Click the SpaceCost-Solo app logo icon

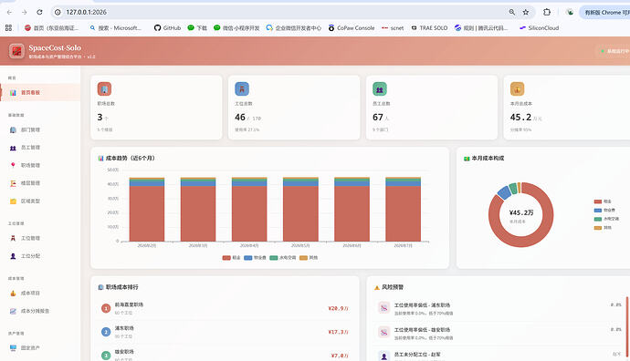click(x=16, y=51)
